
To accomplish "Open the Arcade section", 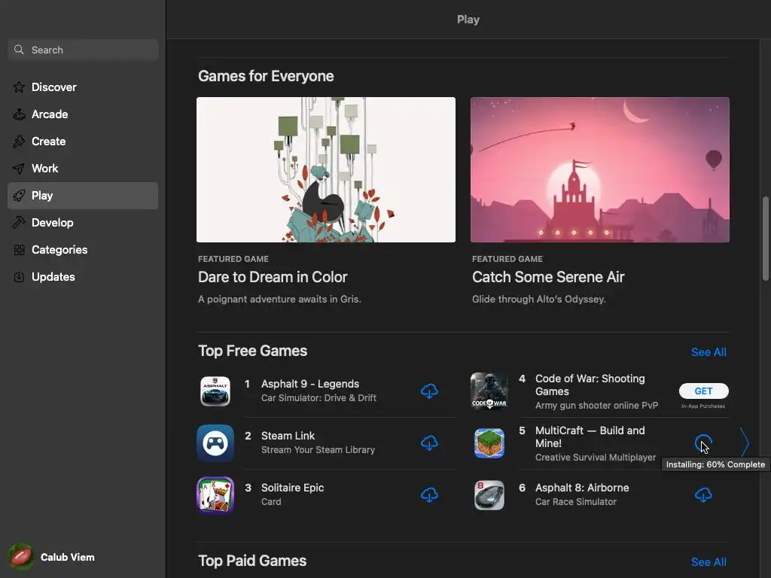I will 83,114.
